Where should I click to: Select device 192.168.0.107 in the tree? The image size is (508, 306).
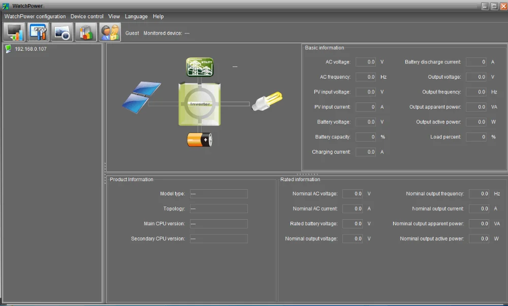(30, 49)
